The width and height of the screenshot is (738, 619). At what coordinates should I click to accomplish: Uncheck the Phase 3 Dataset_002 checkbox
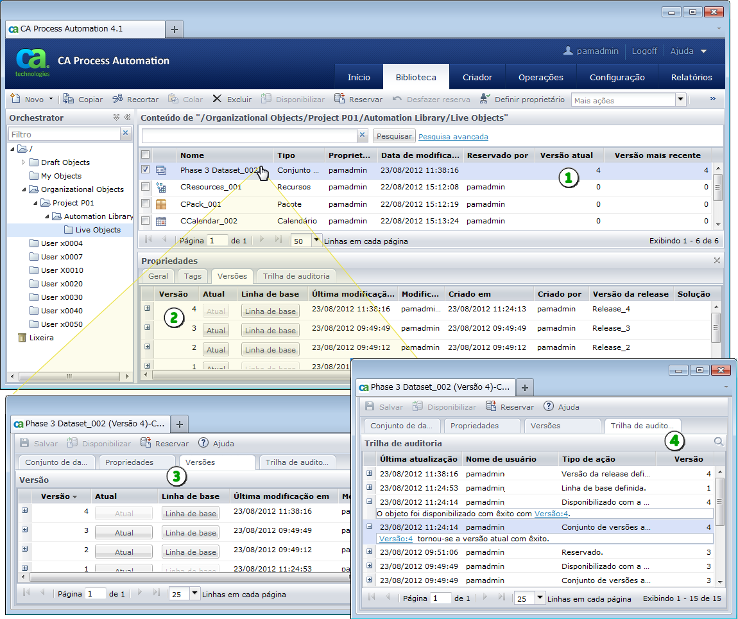click(146, 170)
